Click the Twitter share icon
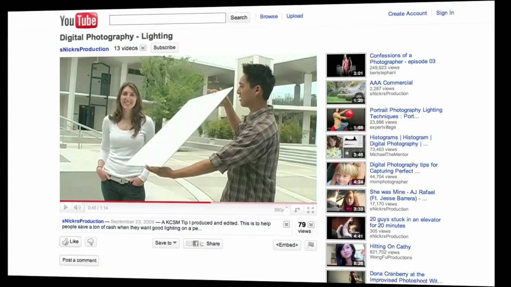Viewport: 511px width, 287px height. pos(202,244)
